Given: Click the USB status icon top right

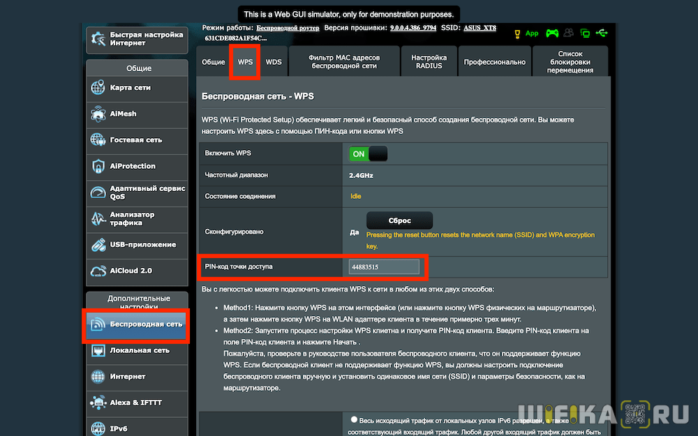Looking at the screenshot, I should pos(602,33).
